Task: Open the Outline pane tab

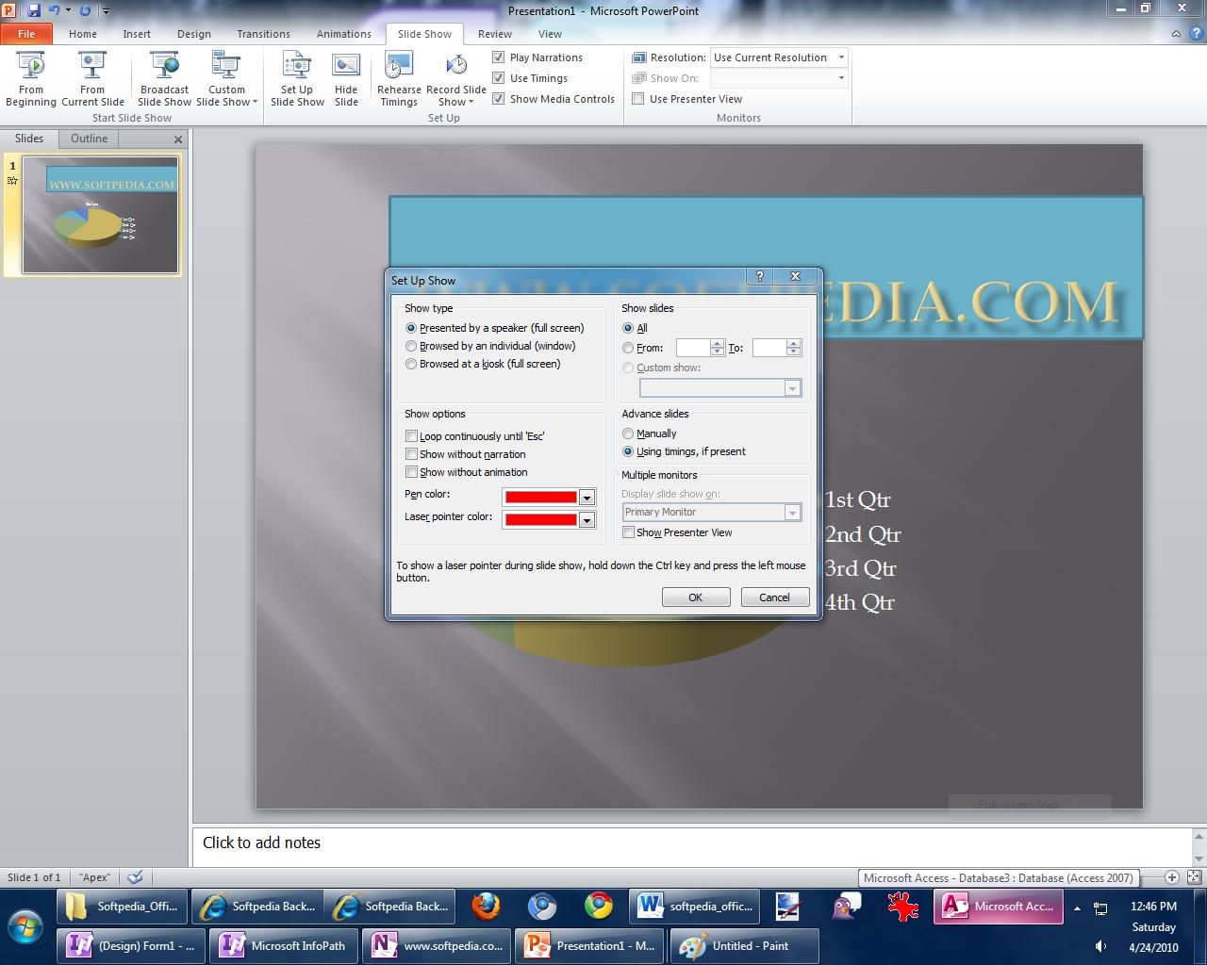Action: point(89,139)
